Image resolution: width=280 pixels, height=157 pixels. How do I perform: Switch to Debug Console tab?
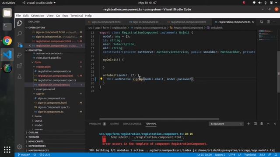(132, 124)
